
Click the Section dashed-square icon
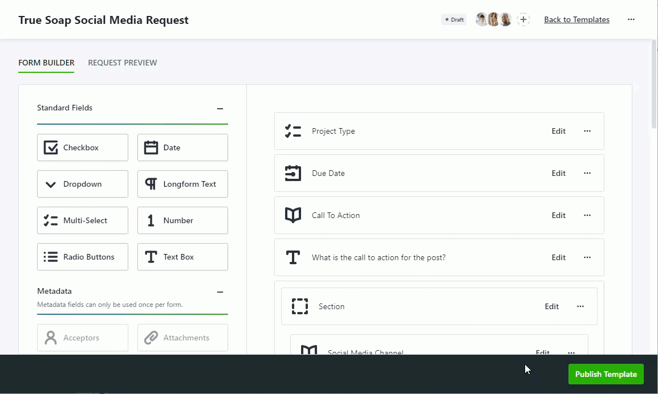coord(299,306)
